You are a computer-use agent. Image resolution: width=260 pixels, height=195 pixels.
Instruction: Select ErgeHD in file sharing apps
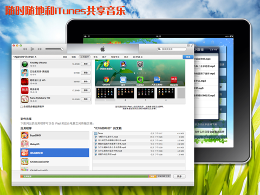pos(55,135)
